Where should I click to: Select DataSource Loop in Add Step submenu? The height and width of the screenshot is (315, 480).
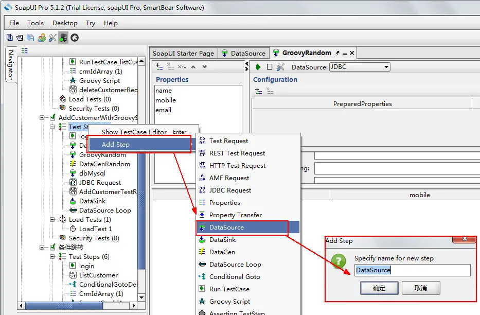click(x=247, y=265)
